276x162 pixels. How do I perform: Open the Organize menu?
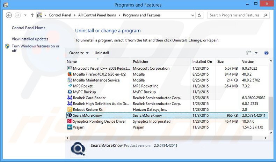79,53
